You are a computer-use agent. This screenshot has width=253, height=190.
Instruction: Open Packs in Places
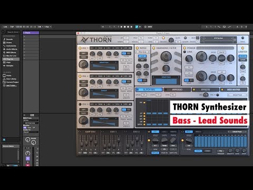tap(7, 75)
